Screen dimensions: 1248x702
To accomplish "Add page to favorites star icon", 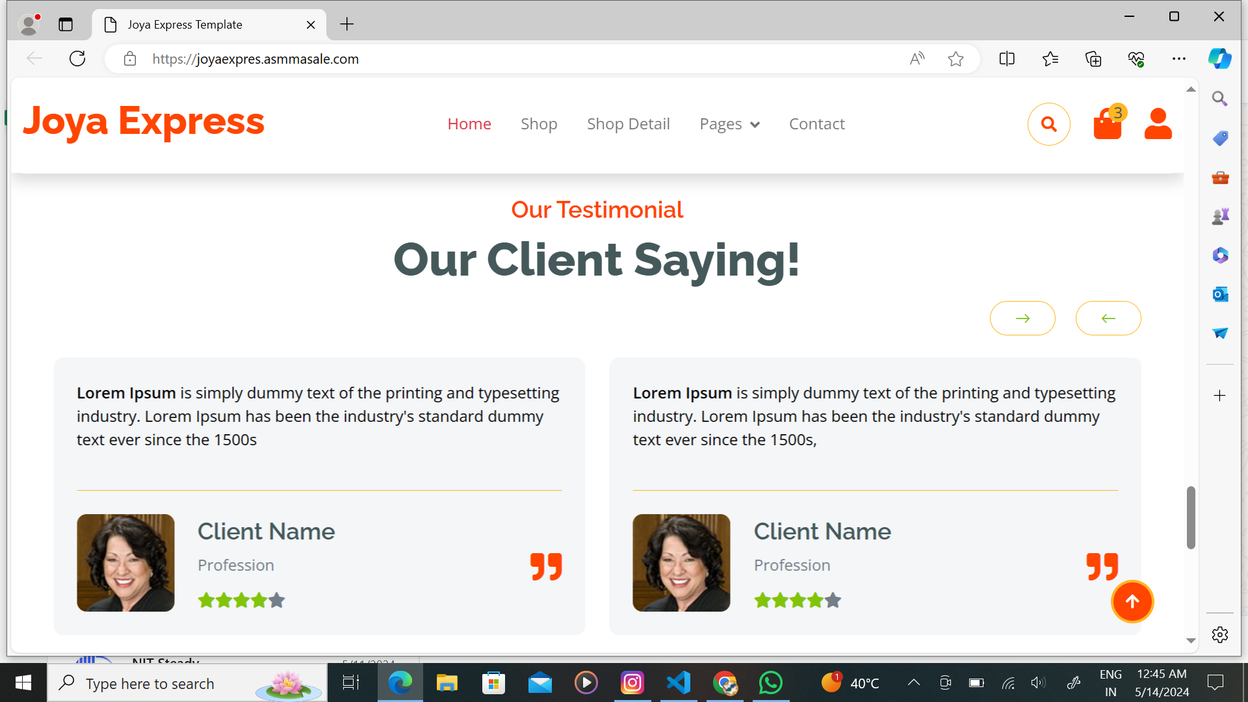I will pyautogui.click(x=955, y=59).
